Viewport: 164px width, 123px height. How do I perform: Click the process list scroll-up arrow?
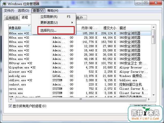click(x=154, y=27)
